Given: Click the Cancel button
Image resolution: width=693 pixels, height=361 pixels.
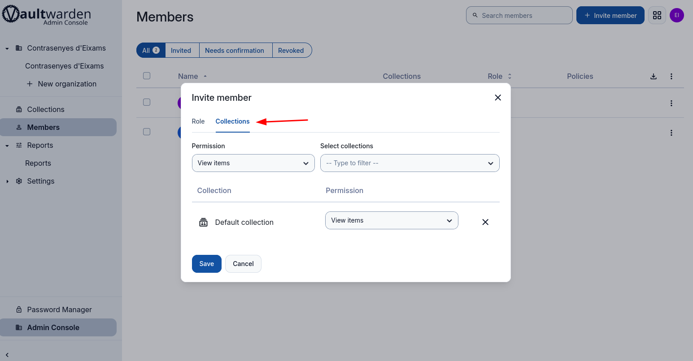Looking at the screenshot, I should click(243, 264).
